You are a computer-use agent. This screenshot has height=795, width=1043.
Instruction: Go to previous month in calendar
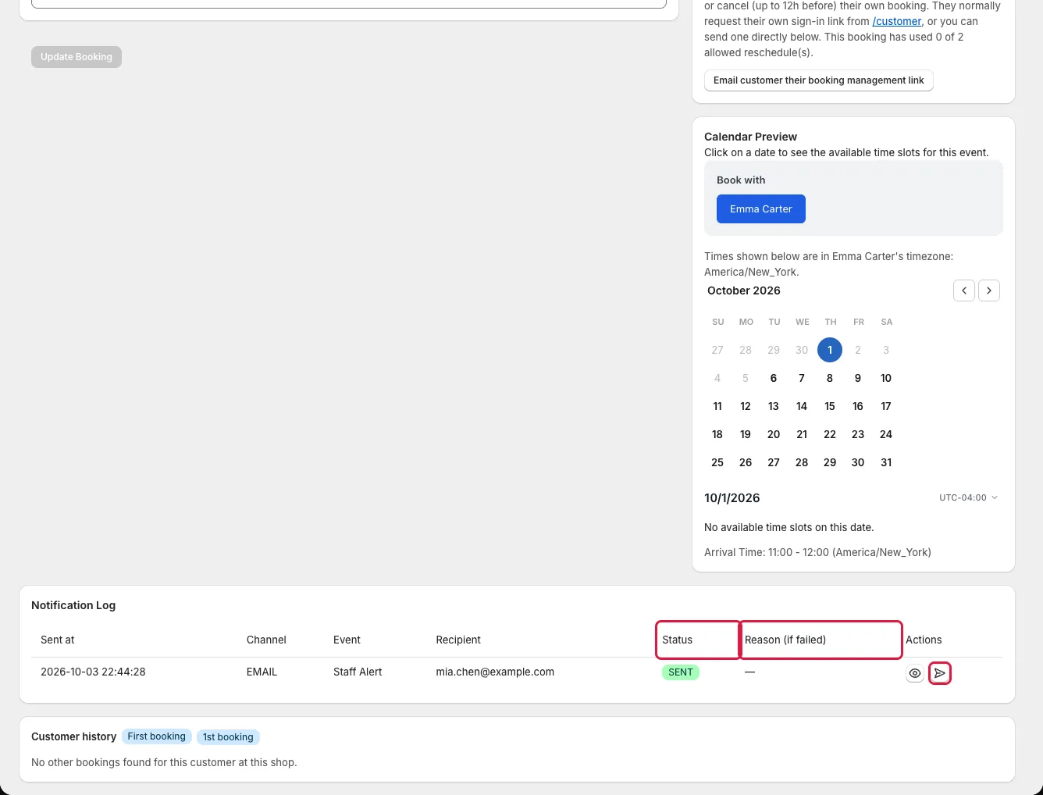point(964,291)
